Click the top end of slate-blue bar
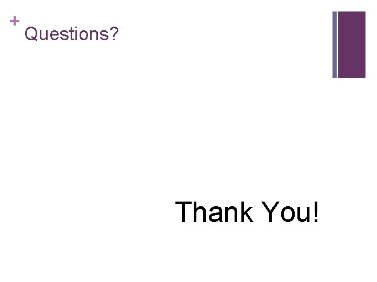 [335, 12]
